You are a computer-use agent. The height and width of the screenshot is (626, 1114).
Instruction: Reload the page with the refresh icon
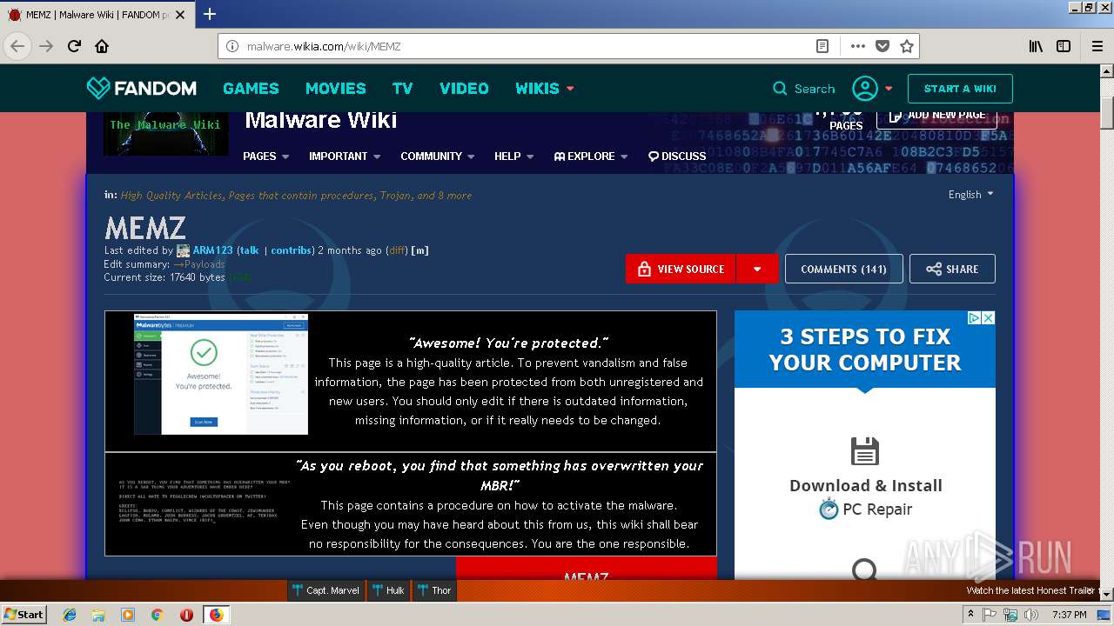(x=74, y=46)
